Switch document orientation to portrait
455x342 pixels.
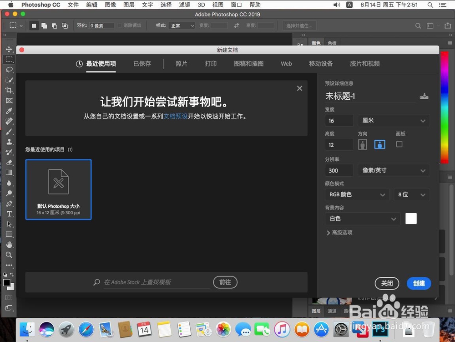(x=362, y=144)
